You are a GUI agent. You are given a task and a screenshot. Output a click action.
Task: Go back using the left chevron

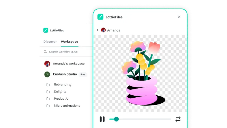coord(97,30)
